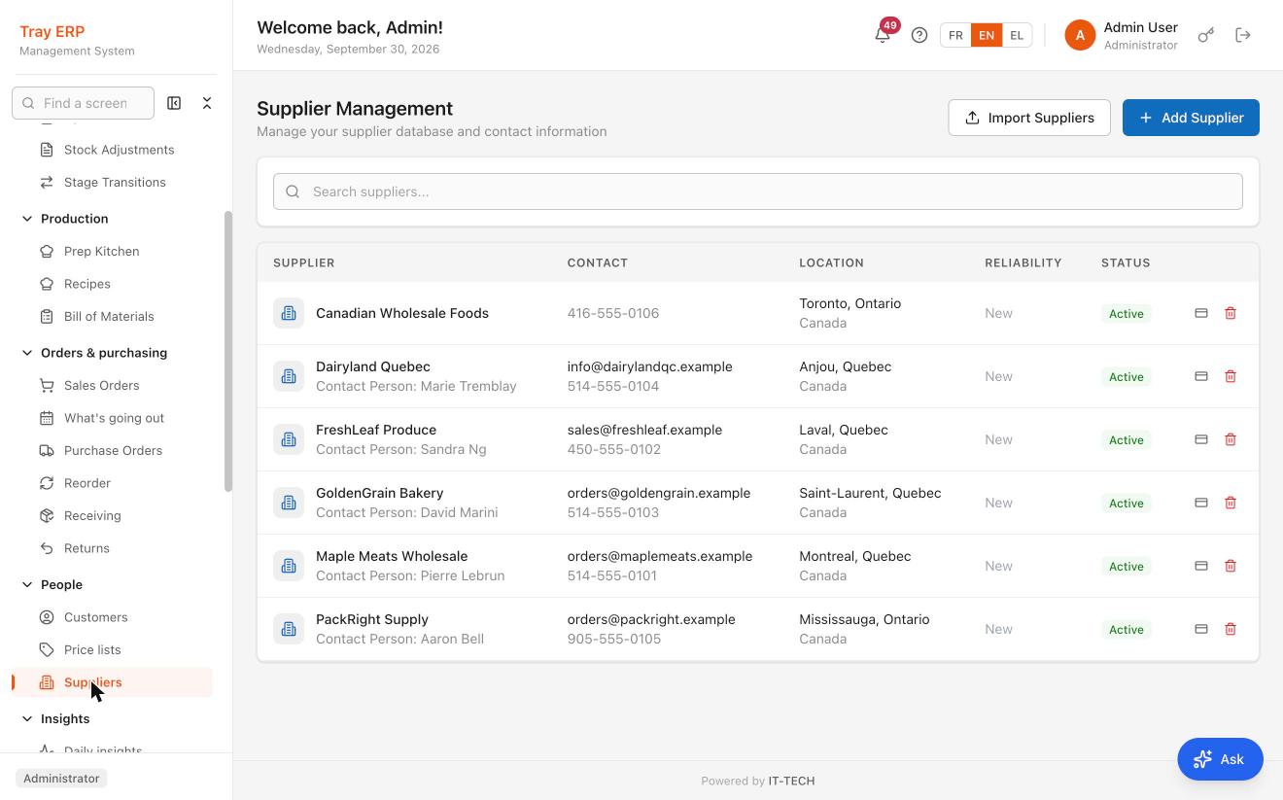Click FreshLeaf Produce building icon
The height and width of the screenshot is (800, 1283).
289,439
